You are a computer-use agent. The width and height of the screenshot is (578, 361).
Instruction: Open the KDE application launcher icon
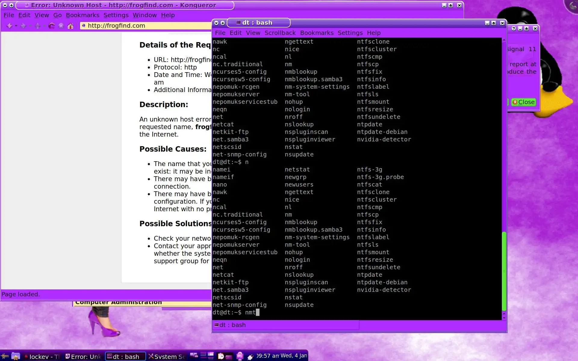(x=5, y=356)
